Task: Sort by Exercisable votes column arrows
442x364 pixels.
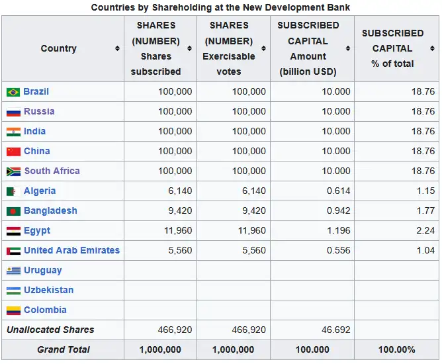Action: [263, 48]
